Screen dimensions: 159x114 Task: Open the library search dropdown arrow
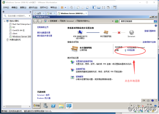pos(30,16)
